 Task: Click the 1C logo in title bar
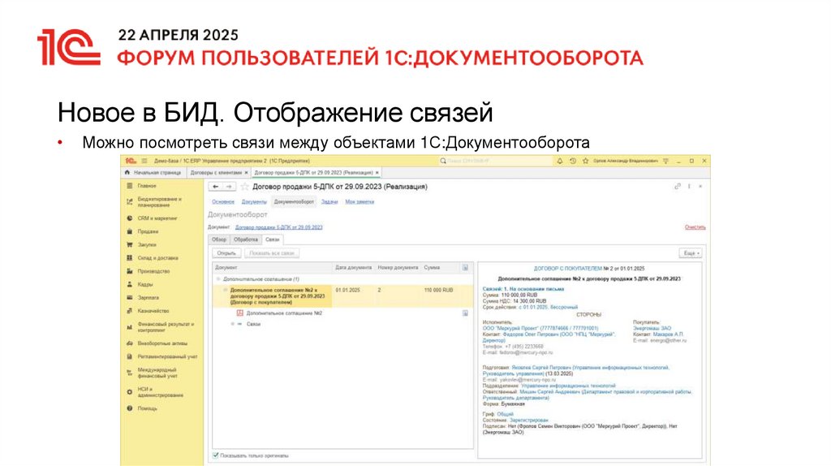tap(131, 161)
